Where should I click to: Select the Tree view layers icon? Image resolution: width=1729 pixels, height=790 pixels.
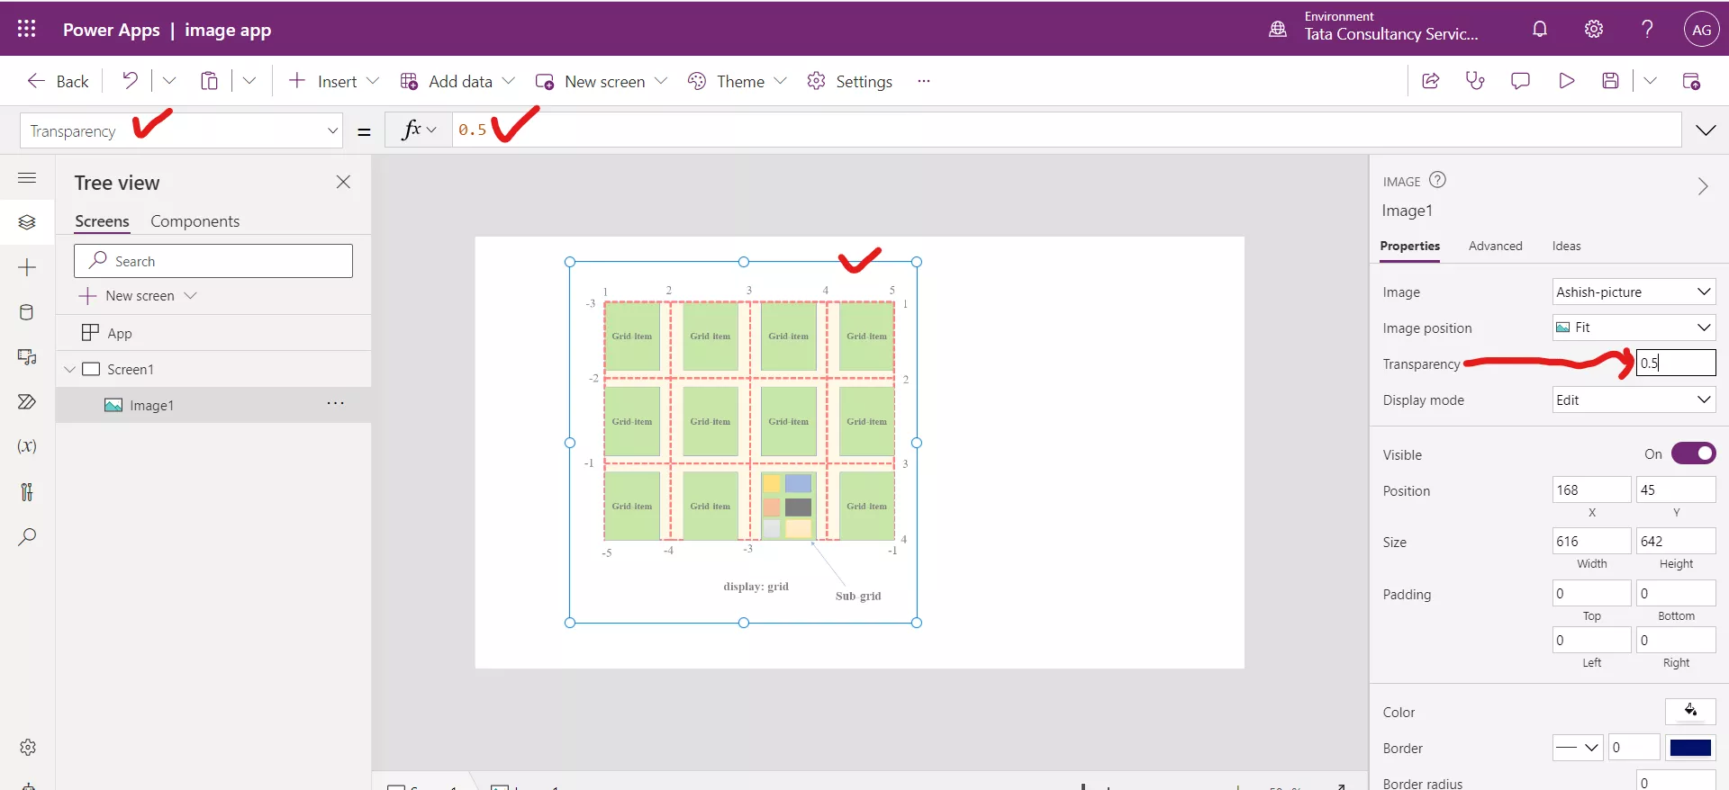[27, 222]
